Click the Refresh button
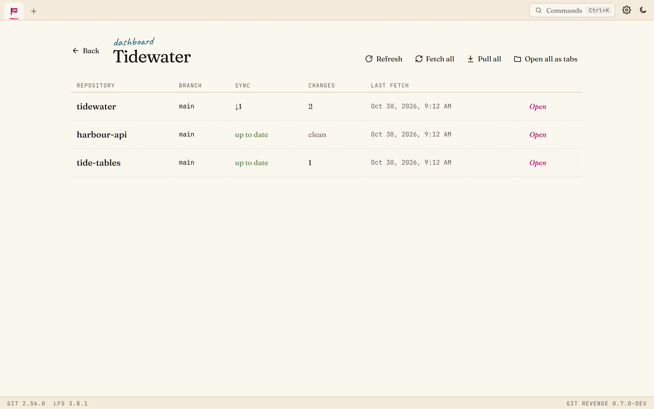This screenshot has width=654, height=409. [383, 59]
